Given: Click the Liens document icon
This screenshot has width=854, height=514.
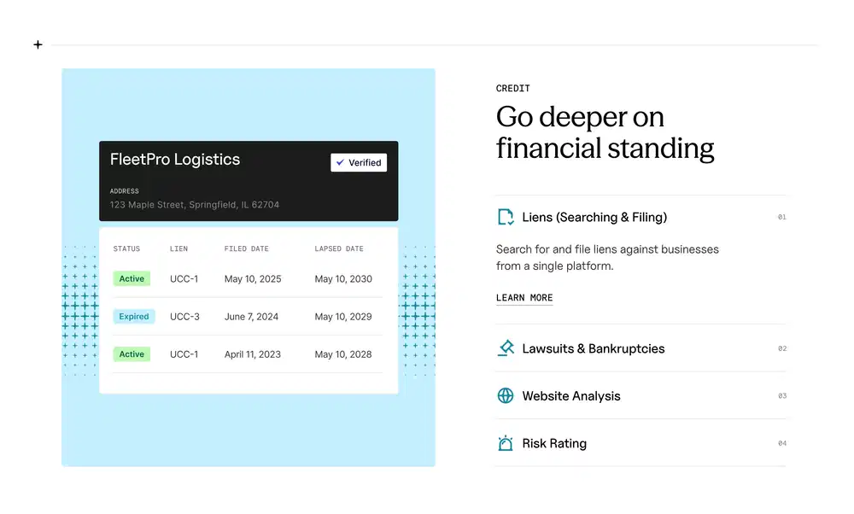Looking at the screenshot, I should click(506, 217).
